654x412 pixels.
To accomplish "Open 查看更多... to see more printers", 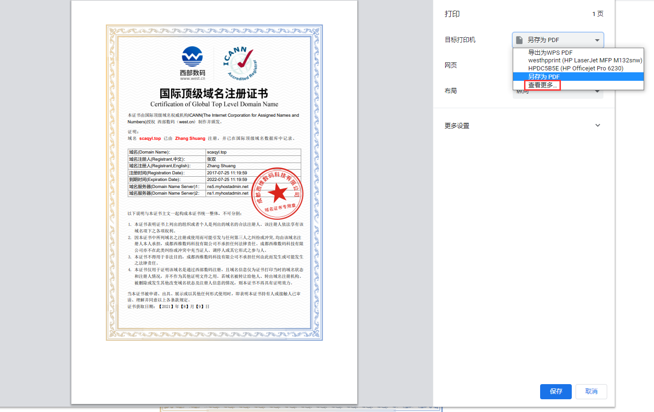I will click(542, 85).
